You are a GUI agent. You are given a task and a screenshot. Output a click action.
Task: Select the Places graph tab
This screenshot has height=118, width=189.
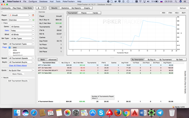84,13
